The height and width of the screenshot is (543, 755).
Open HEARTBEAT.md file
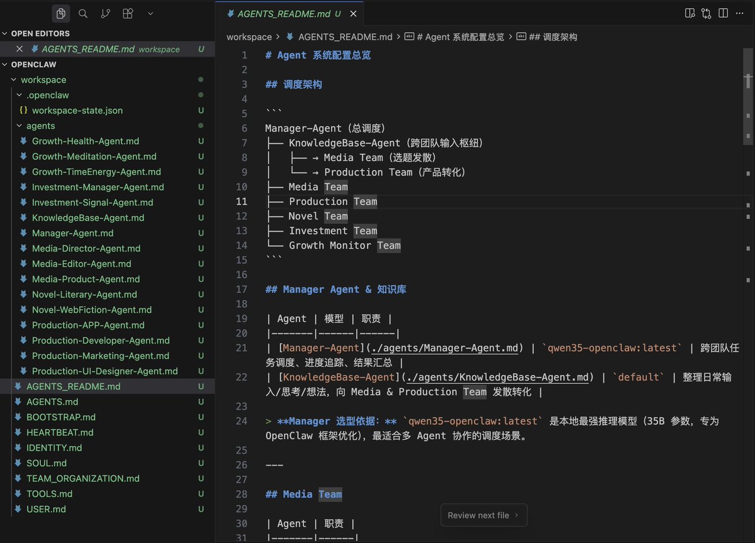point(60,432)
